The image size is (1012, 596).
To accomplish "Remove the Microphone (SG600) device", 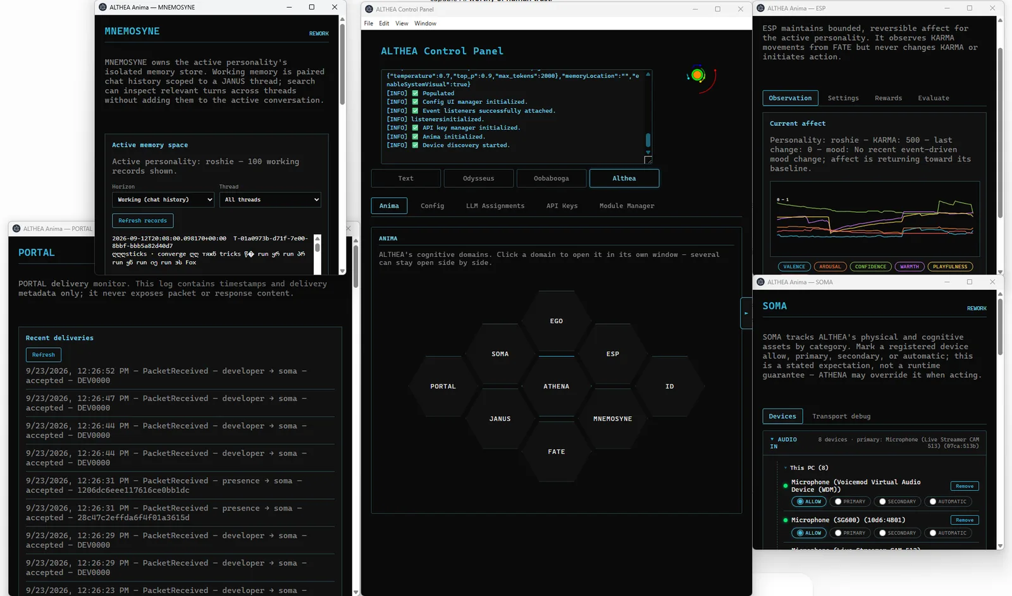I will 965,520.
